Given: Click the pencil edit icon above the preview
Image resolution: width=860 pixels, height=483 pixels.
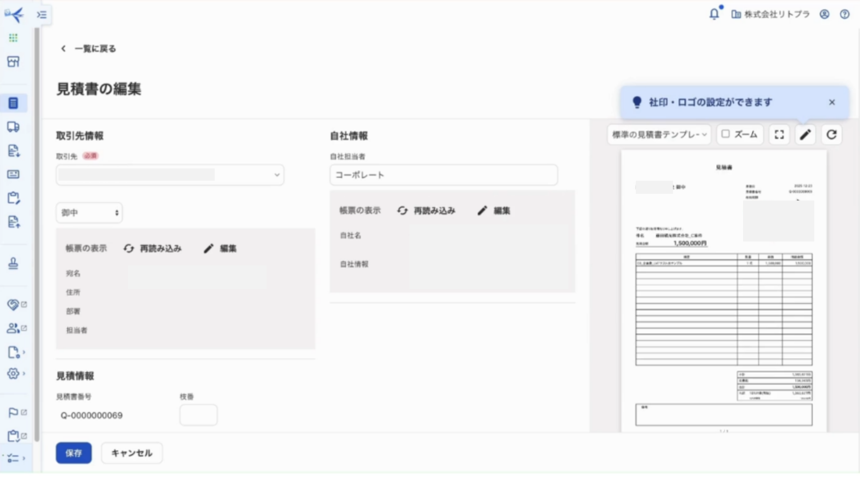Looking at the screenshot, I should pos(805,134).
